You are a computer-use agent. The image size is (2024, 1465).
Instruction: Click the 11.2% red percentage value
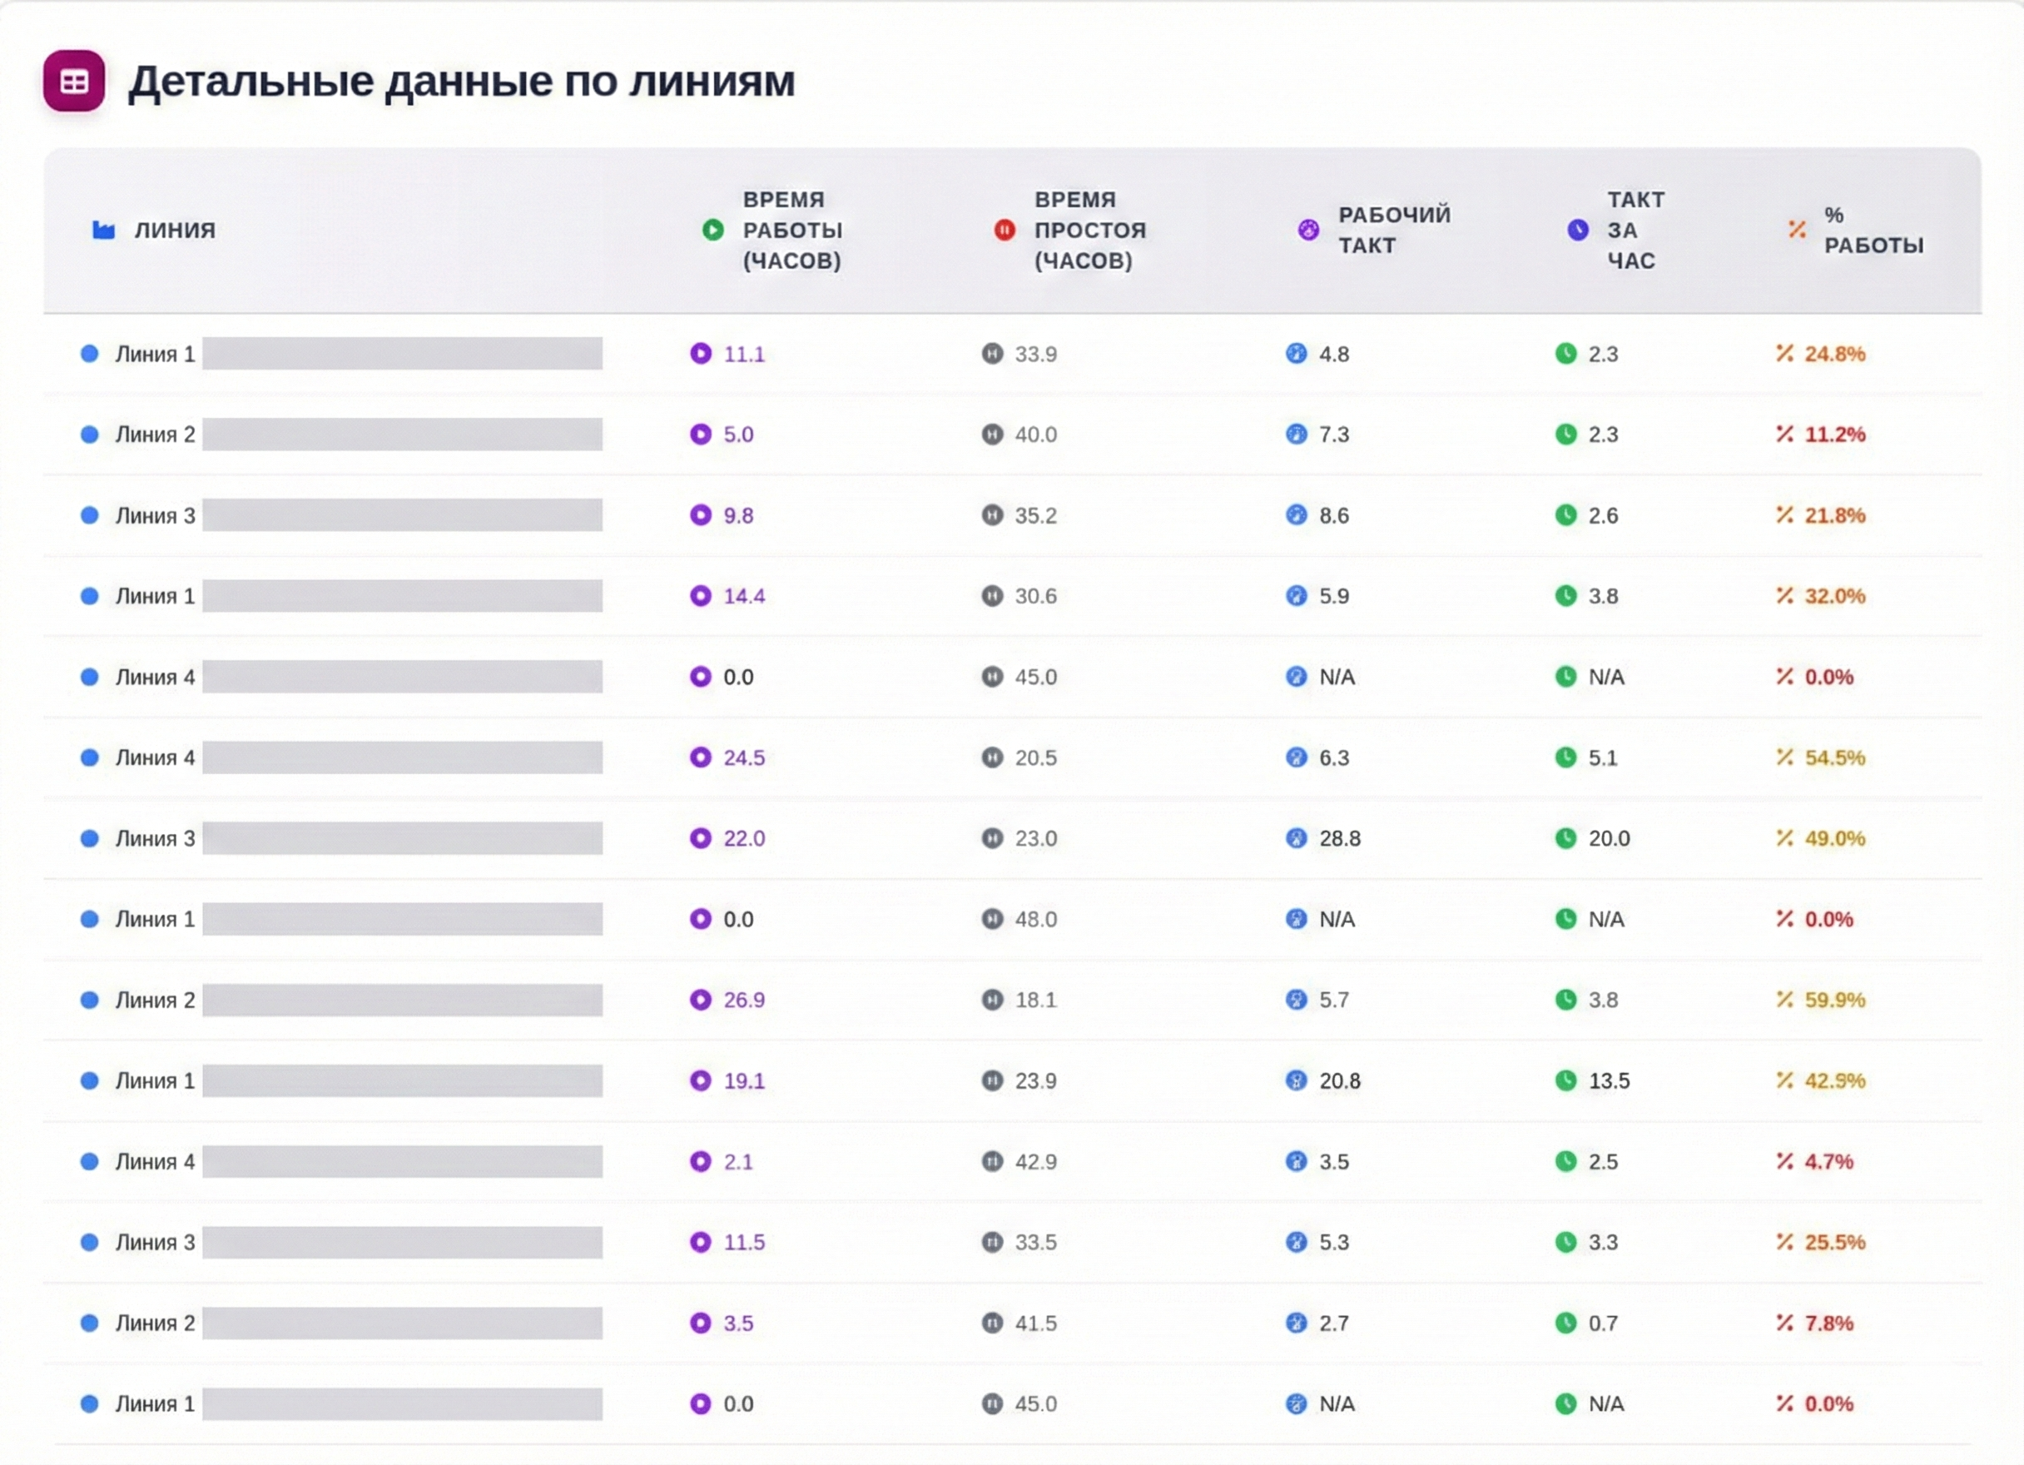click(x=1834, y=435)
